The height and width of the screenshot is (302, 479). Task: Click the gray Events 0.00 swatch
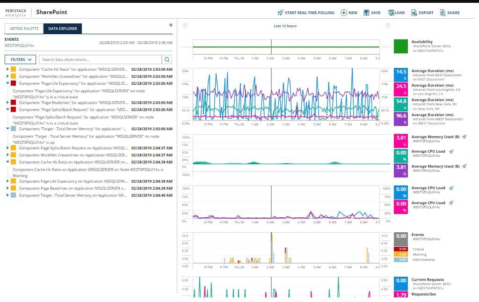[x=400, y=239]
